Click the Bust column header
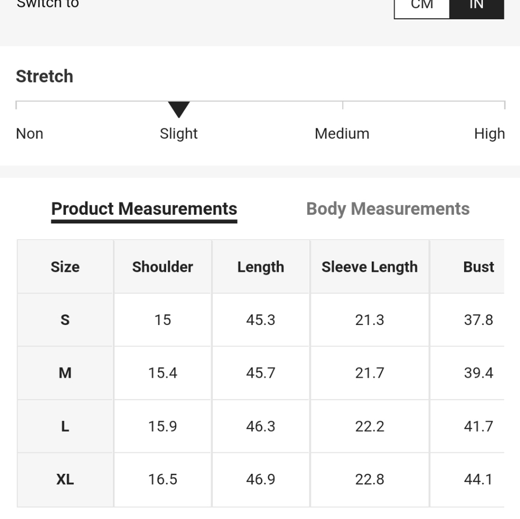This screenshot has height=519, width=520. click(478, 267)
